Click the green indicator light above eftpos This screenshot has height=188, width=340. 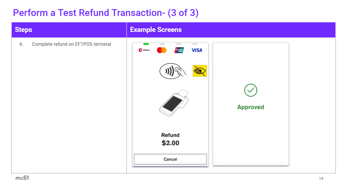(146, 44)
